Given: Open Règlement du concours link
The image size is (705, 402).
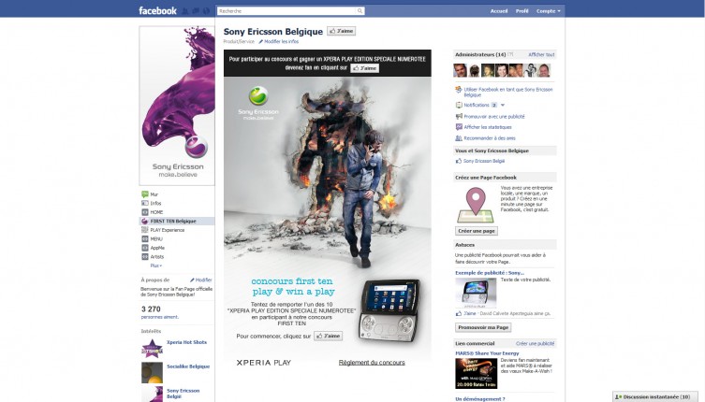Looking at the screenshot, I should point(372,363).
